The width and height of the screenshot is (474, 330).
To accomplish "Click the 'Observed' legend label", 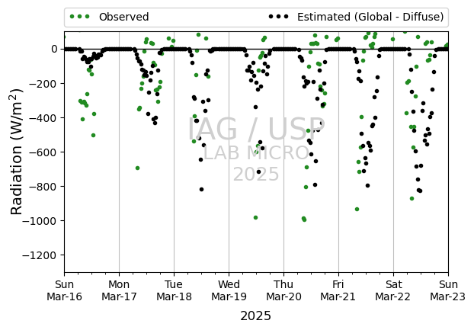I will coord(123,17).
